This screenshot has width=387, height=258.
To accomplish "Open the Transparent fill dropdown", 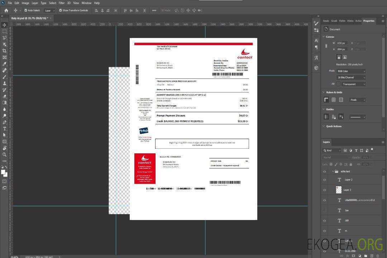I will (353, 84).
